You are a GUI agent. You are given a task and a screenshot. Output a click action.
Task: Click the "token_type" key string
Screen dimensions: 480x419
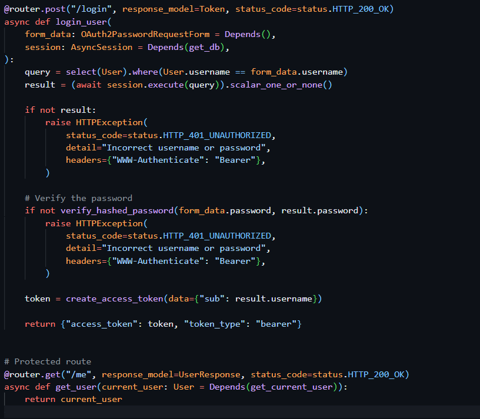tap(215, 324)
